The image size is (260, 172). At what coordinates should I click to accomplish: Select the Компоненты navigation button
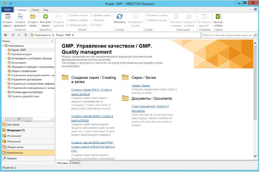pyautogui.click(x=28, y=153)
